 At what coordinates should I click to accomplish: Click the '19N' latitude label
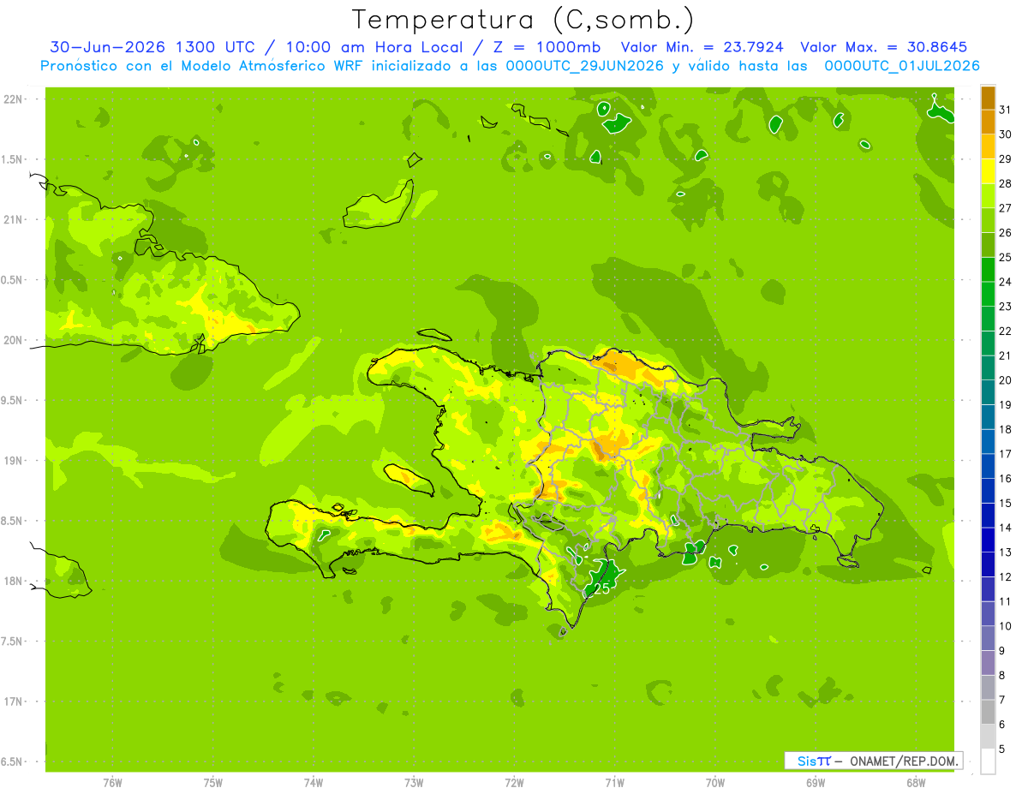click(14, 460)
